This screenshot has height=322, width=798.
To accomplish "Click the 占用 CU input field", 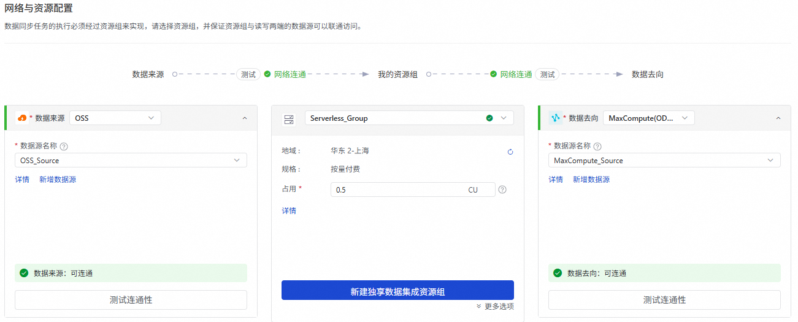I will 412,190.
